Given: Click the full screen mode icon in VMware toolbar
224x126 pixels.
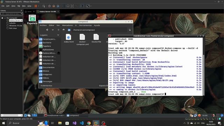Looking at the screenshot, I should pos(72,6).
